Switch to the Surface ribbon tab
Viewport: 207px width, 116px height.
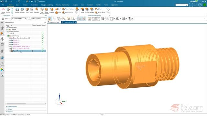pos(25,5)
